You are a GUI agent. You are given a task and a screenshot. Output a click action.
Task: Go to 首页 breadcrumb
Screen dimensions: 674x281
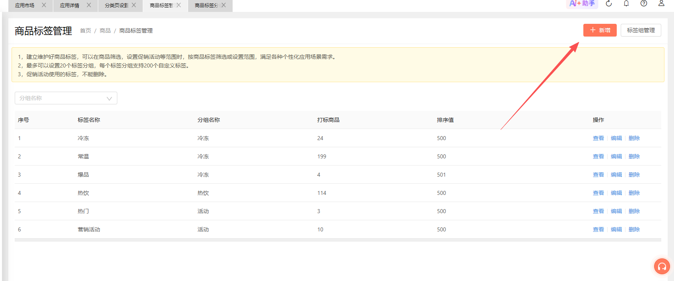point(85,31)
